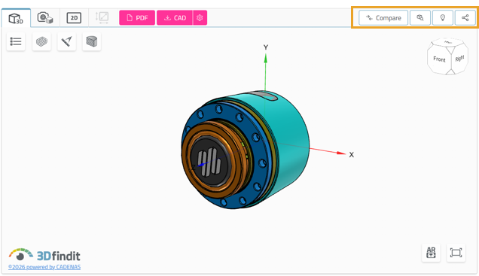Viewport: 479px width, 276px height.
Task: Toggle the wireframe mesh display
Action: tap(41, 41)
